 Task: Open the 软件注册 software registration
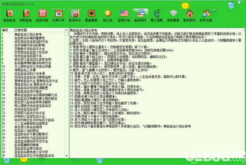point(206,16)
